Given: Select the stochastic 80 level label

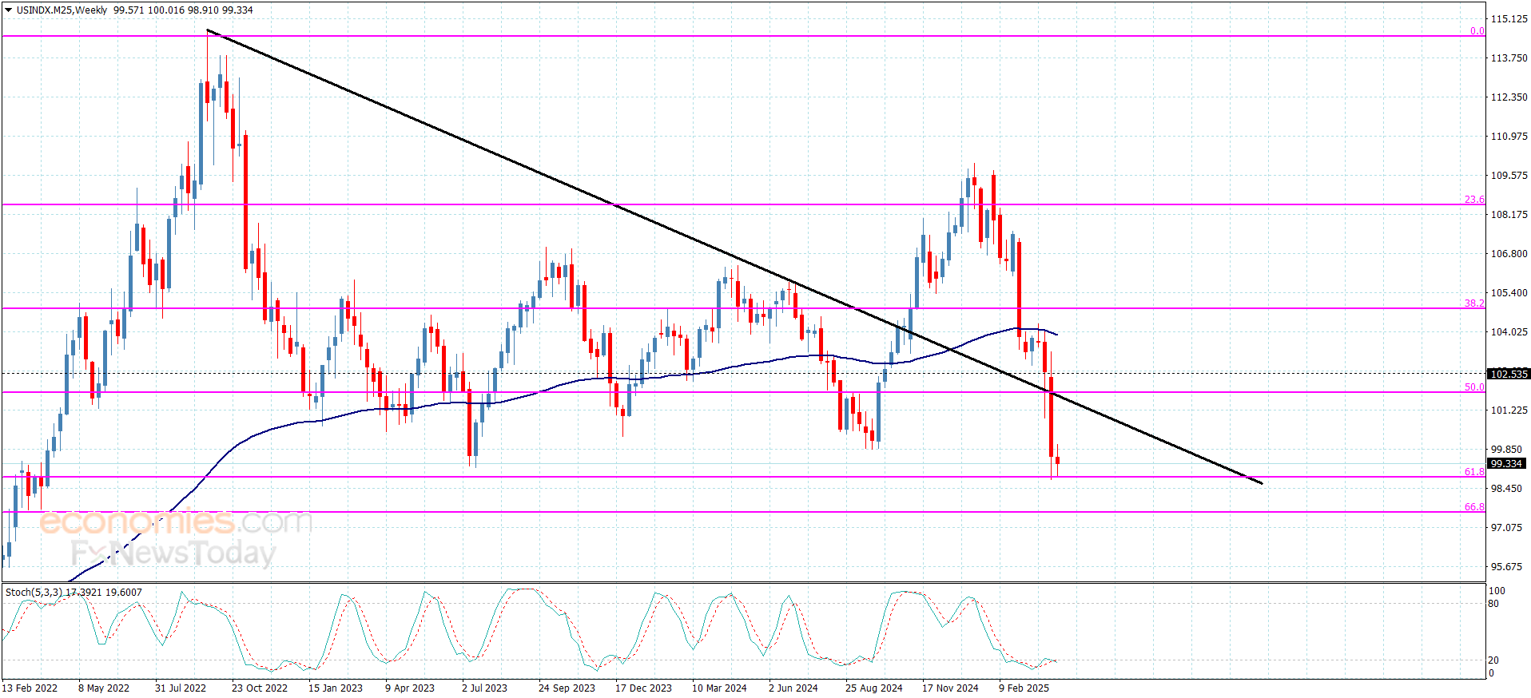Looking at the screenshot, I should (x=1493, y=604).
